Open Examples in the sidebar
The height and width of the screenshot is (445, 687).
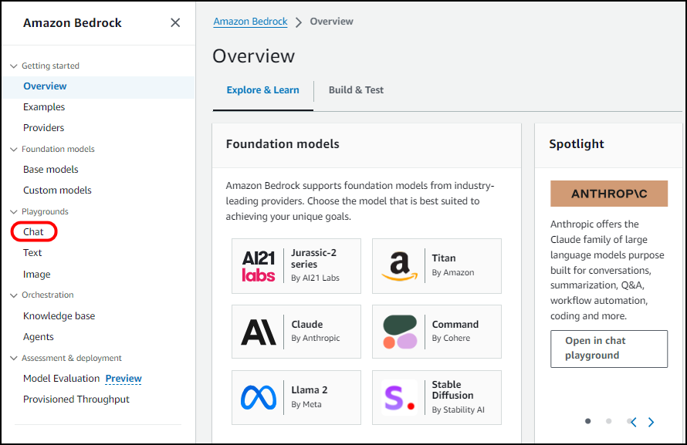pyautogui.click(x=44, y=106)
